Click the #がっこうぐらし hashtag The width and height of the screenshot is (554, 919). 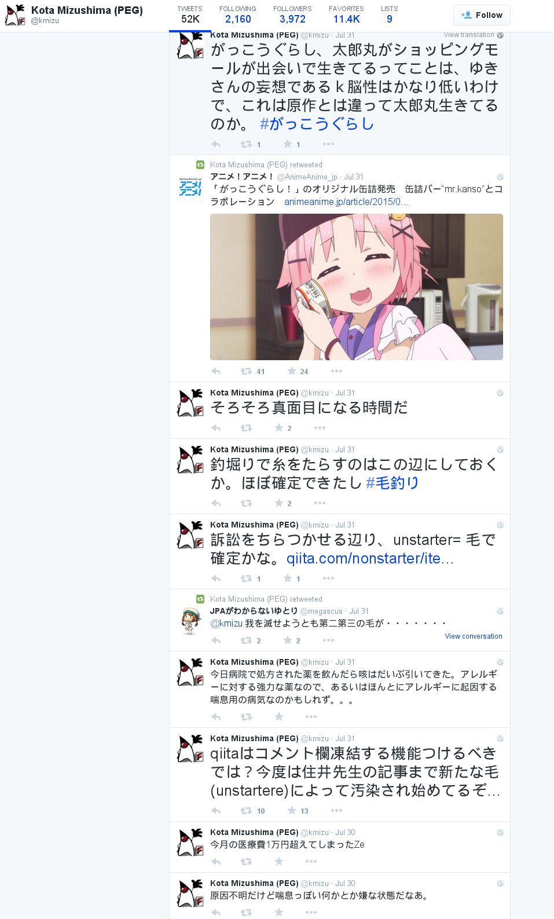click(317, 124)
